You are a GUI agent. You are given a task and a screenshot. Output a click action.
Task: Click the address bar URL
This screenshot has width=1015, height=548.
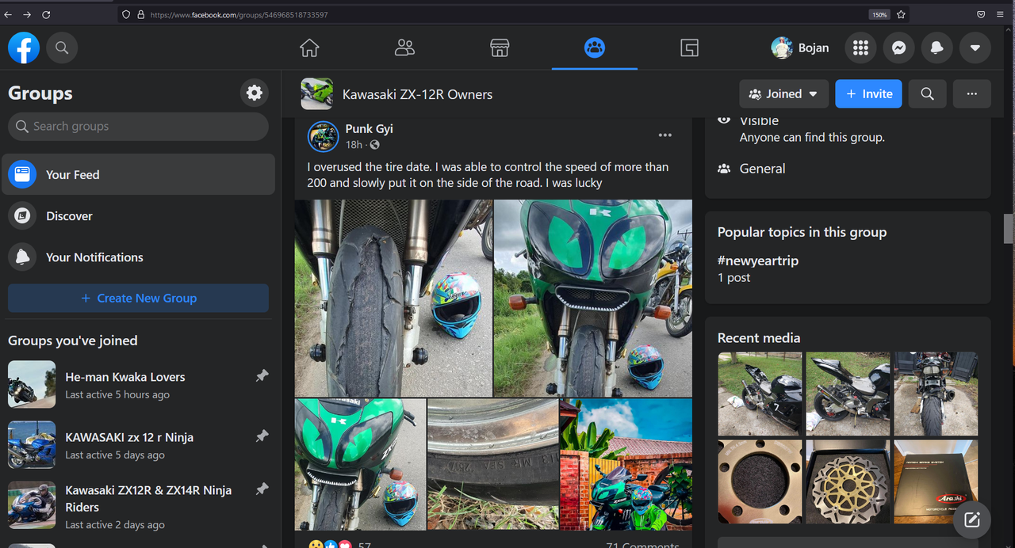239,14
